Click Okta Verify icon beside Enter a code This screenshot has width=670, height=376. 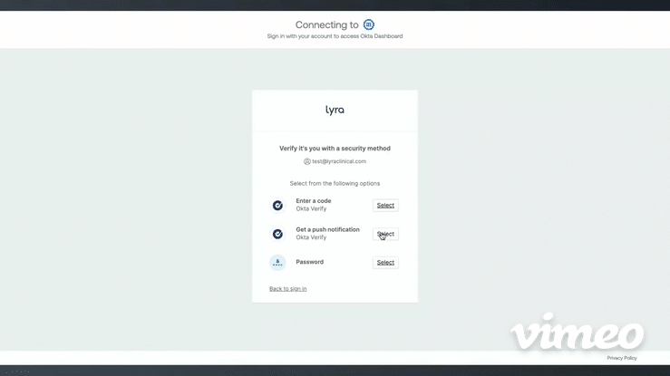pos(277,206)
